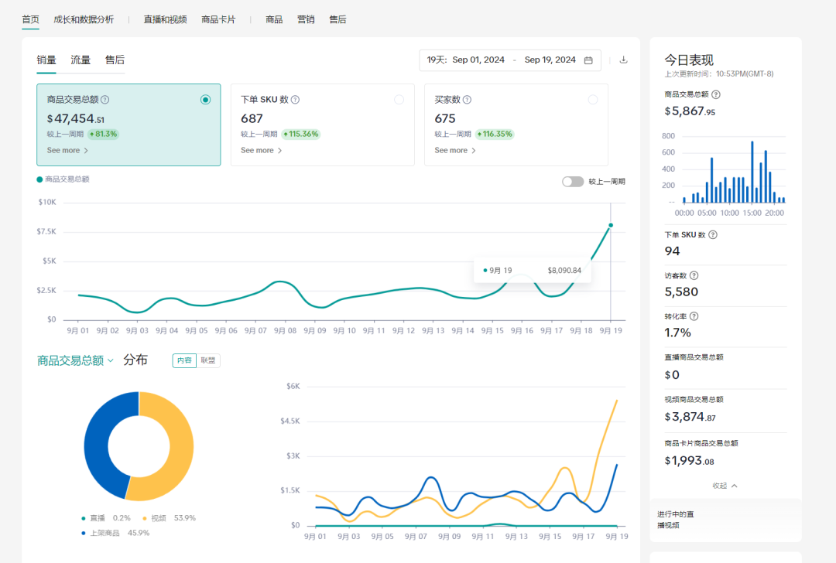Set start date Sep 01, 2024 field
This screenshot has width=836, height=563.
click(478, 60)
